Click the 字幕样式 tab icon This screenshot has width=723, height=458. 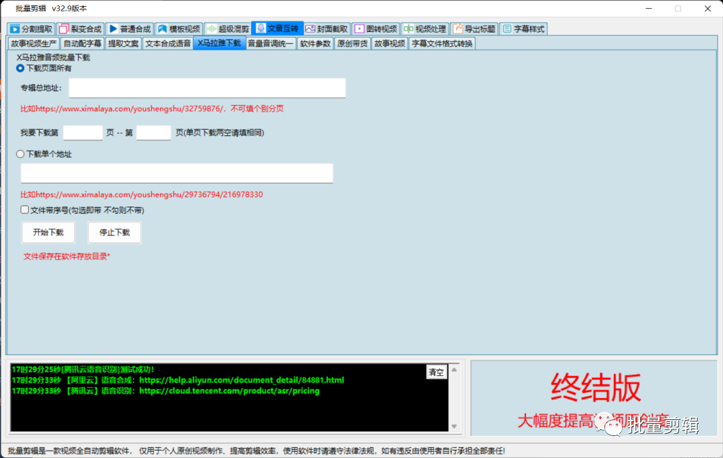[x=507, y=29]
